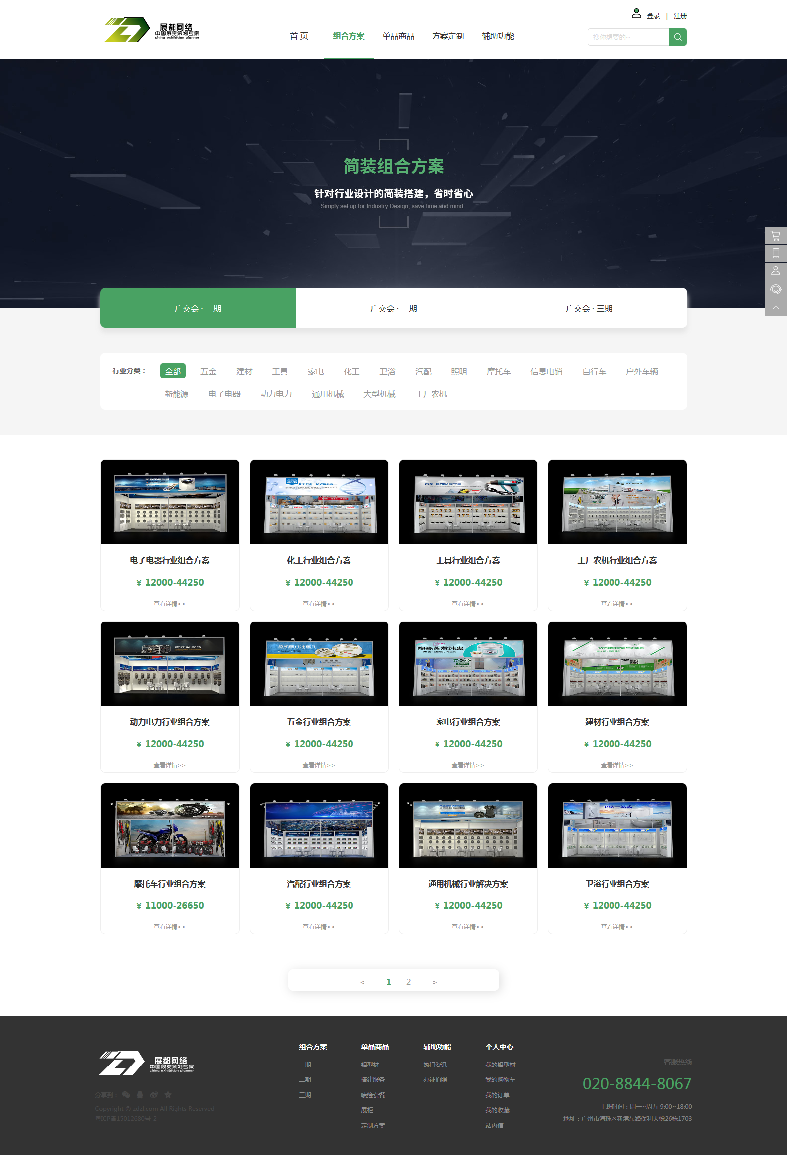Click the side toolbar user profile icon
Screen dimensions: 787x1155
(775, 271)
